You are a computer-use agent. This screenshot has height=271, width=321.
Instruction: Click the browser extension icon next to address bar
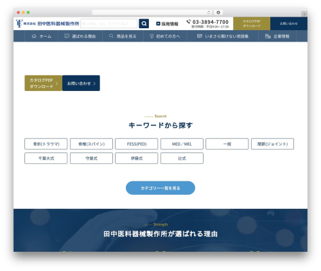[218, 12]
